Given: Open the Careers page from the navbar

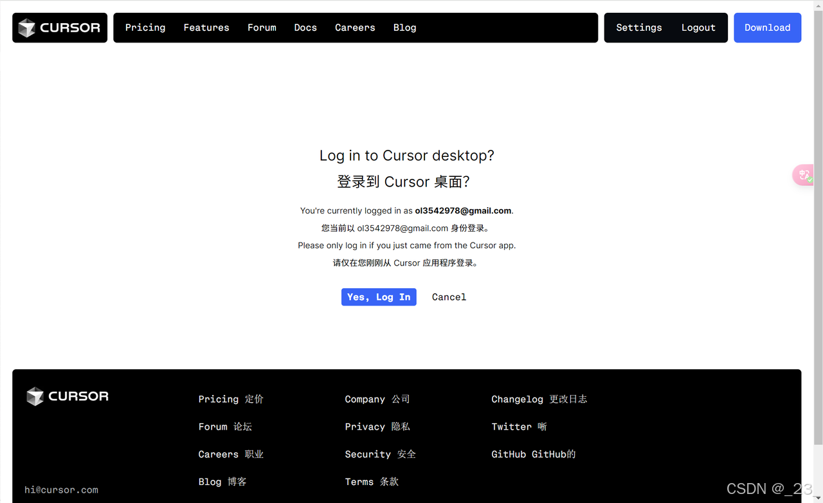Looking at the screenshot, I should [355, 28].
